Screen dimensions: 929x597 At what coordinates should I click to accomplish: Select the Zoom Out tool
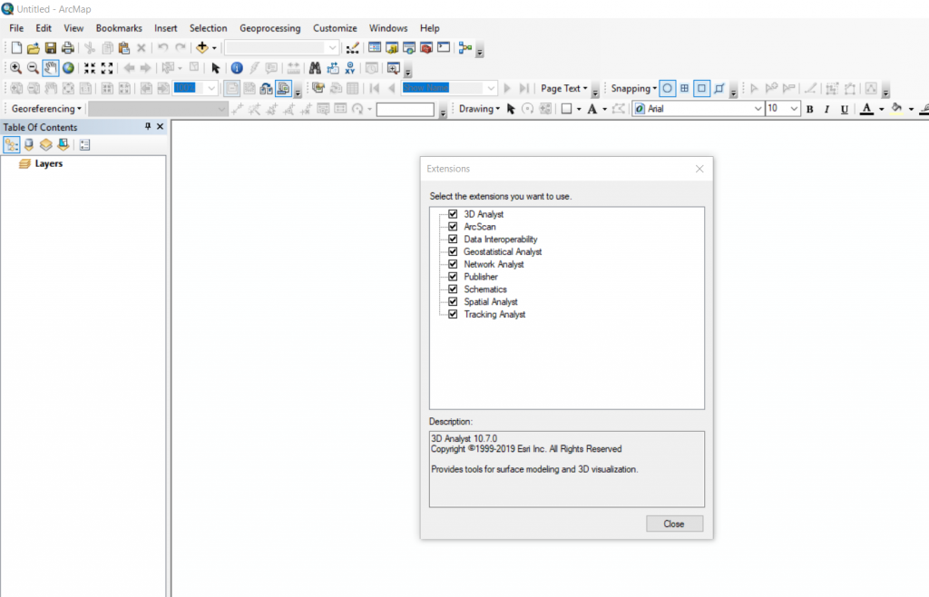[x=34, y=68]
